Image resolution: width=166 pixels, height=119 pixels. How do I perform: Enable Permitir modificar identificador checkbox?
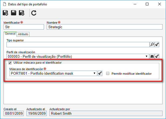pos(108,73)
